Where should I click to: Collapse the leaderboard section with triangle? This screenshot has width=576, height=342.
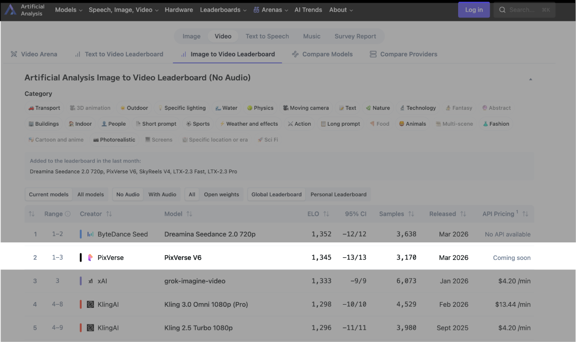(x=530, y=79)
